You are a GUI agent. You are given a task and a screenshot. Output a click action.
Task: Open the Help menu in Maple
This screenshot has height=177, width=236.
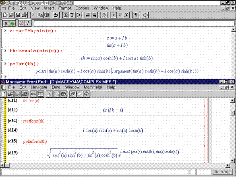pyautogui.click(x=117, y=8)
